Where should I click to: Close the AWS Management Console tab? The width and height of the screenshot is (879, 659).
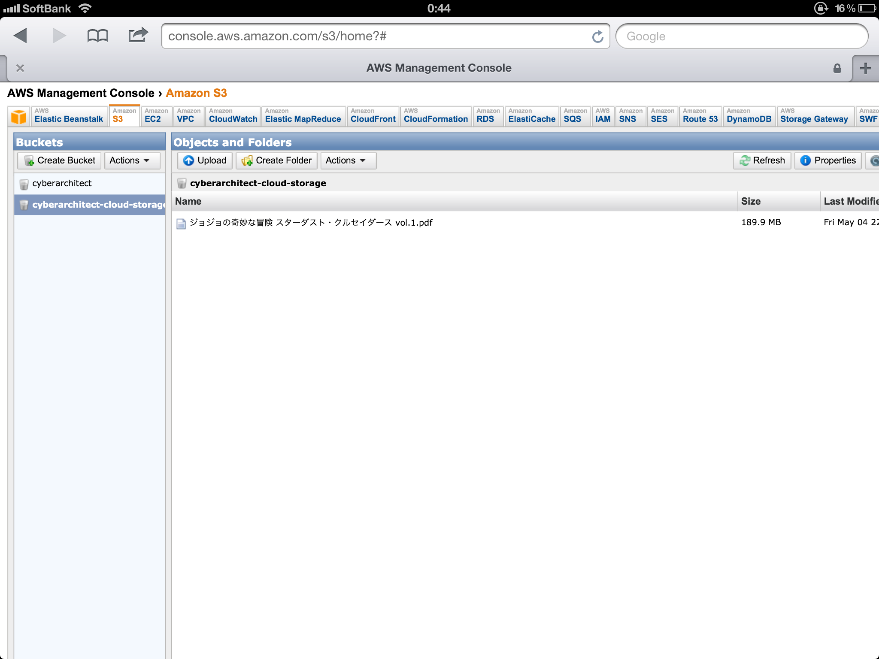[20, 68]
